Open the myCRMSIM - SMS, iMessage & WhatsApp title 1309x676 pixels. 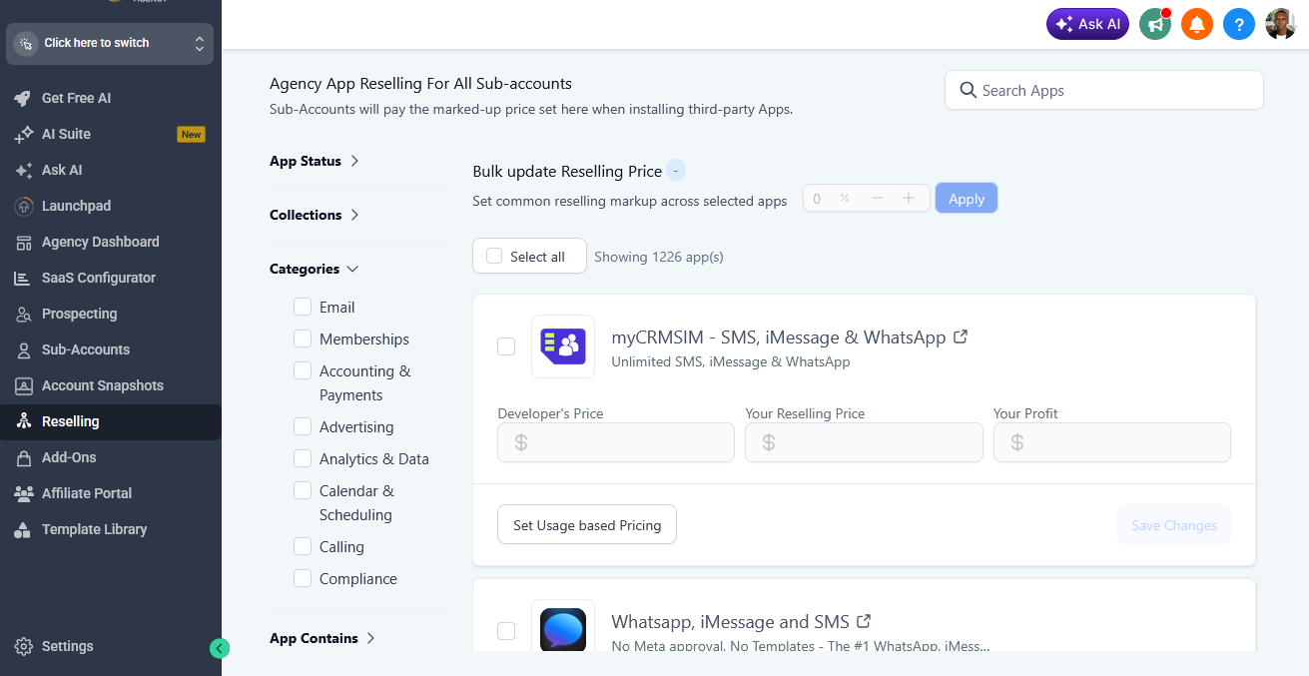pos(779,338)
